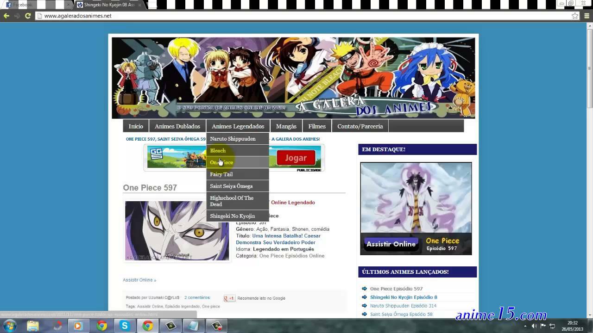Open the One Piece 597 post thumbnail
This screenshot has height=333, width=593.
[x=177, y=231]
